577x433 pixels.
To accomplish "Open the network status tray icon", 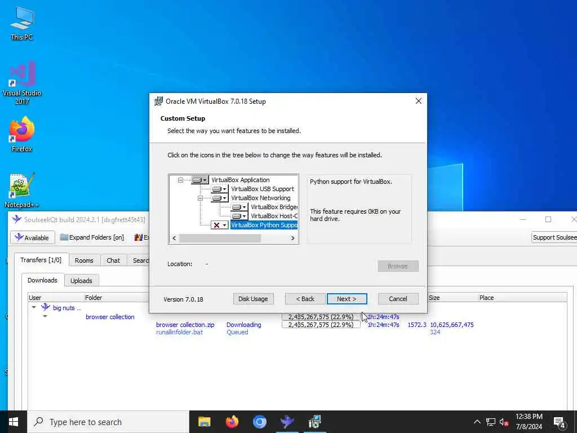I will (x=491, y=422).
